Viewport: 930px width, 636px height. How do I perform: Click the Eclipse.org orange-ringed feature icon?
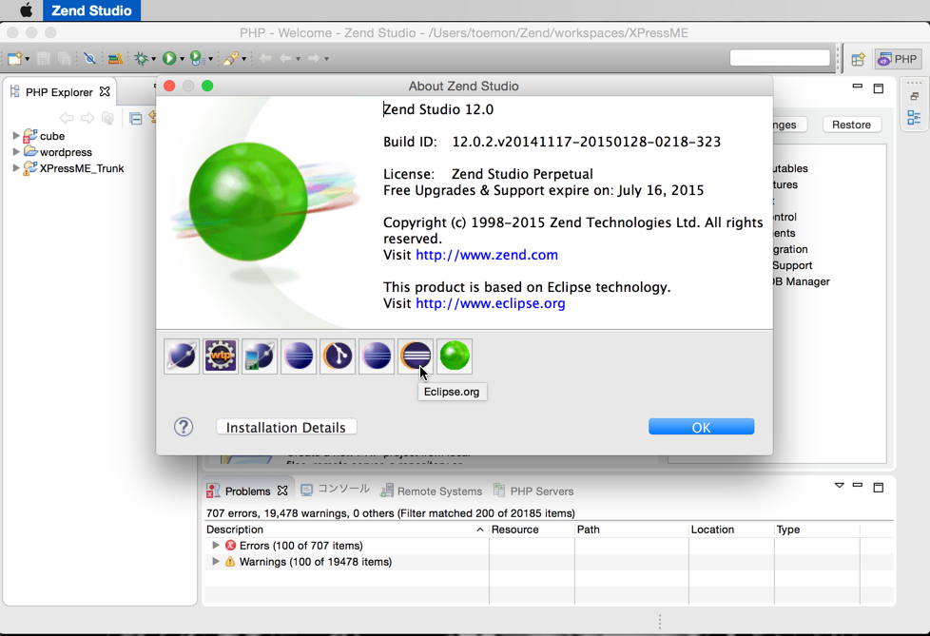(416, 357)
